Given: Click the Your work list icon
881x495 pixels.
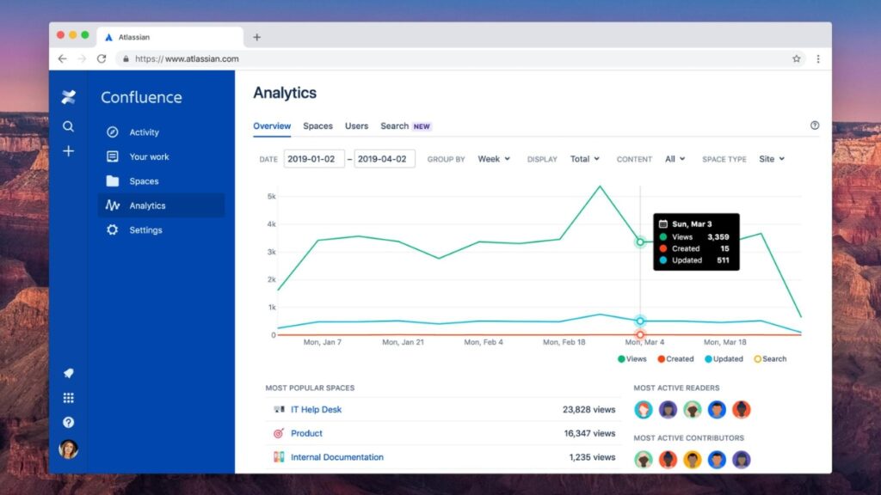Looking at the screenshot, I should coord(113,156).
